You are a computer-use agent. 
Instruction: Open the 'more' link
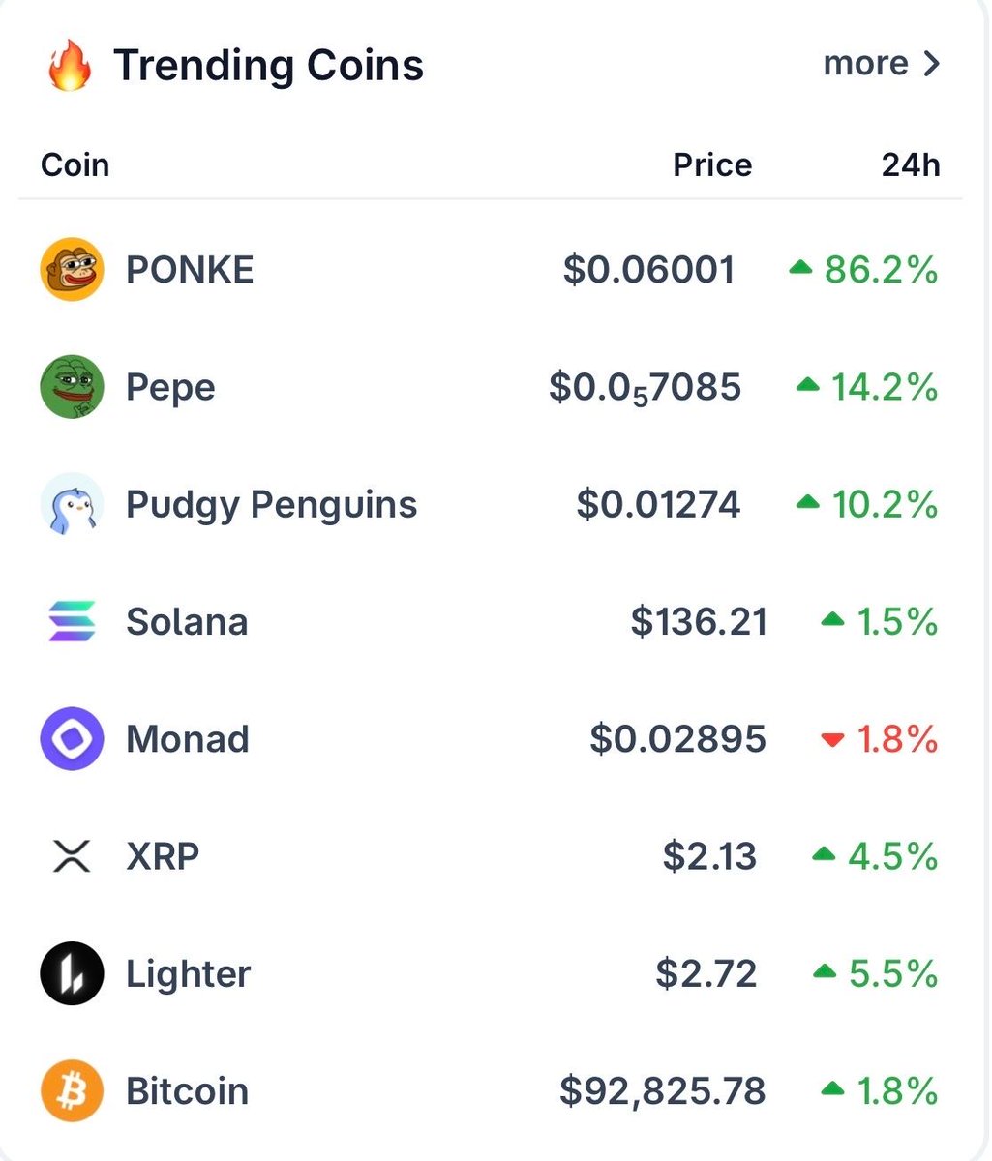pyautogui.click(x=865, y=64)
